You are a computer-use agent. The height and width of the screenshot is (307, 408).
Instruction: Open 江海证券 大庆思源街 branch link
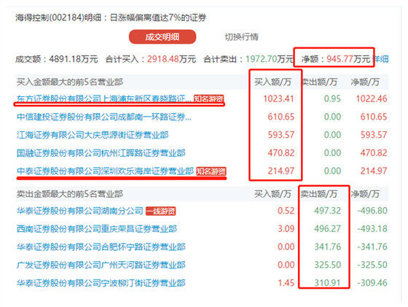[x=93, y=135]
